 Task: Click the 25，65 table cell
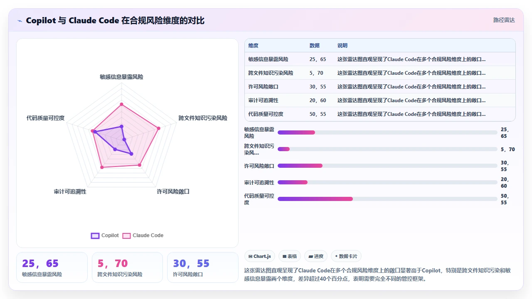[x=318, y=59]
